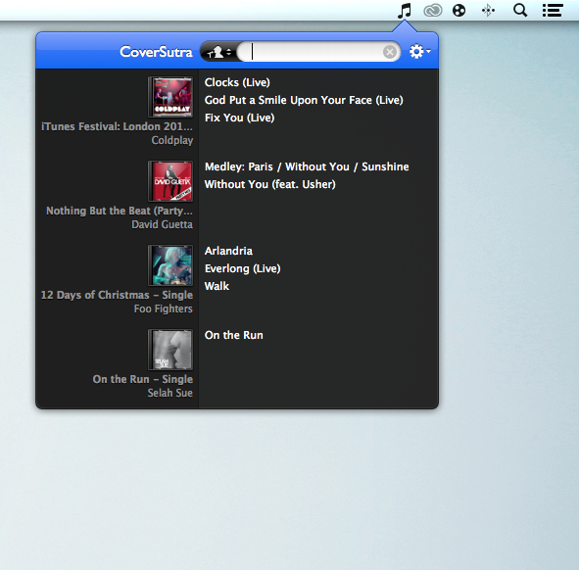The height and width of the screenshot is (570, 579).
Task: Open the gear settings menu
Action: (x=420, y=52)
